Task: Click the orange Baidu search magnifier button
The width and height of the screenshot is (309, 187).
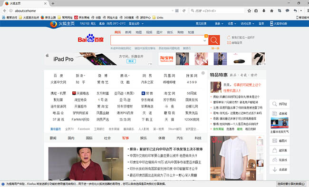Action: pyautogui.click(x=214, y=40)
